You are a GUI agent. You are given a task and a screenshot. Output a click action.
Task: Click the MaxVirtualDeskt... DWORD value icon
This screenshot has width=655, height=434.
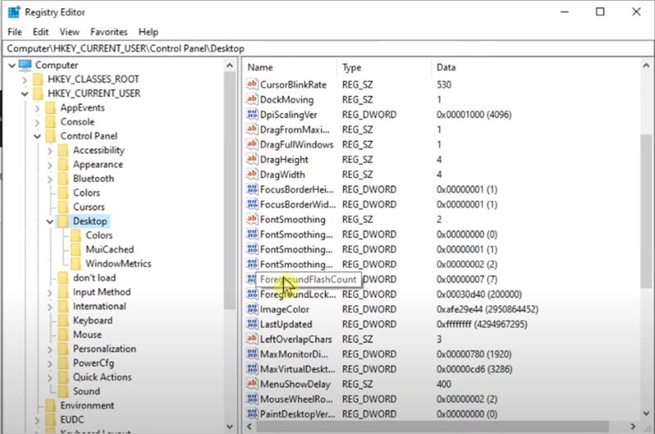252,369
